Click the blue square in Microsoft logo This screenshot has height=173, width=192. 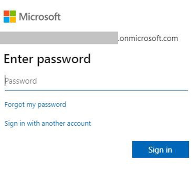(x=6, y=20)
